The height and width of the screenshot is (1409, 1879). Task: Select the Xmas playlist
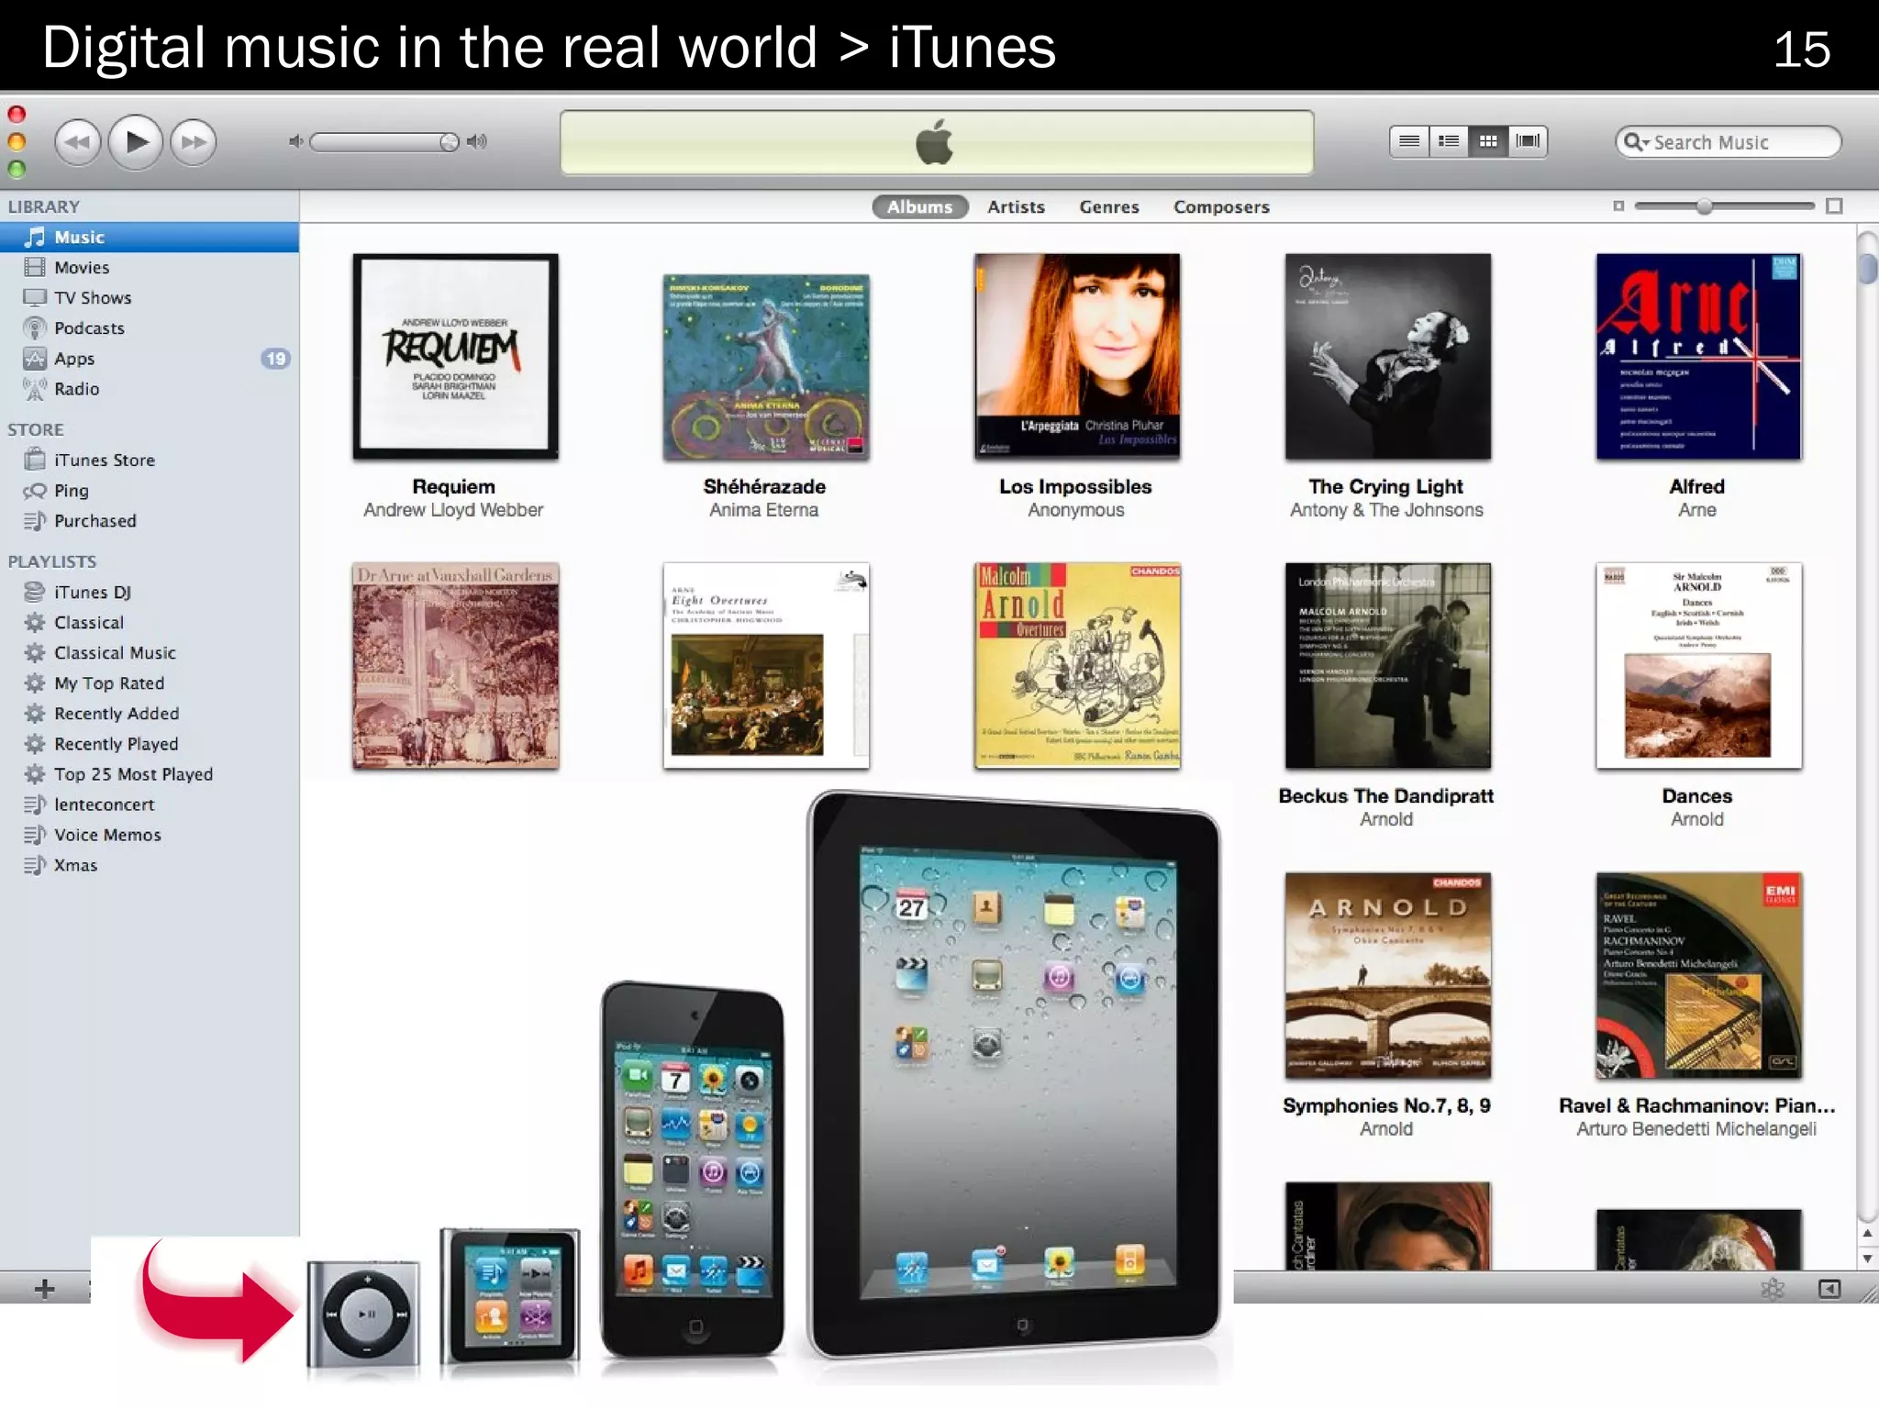(150, 864)
